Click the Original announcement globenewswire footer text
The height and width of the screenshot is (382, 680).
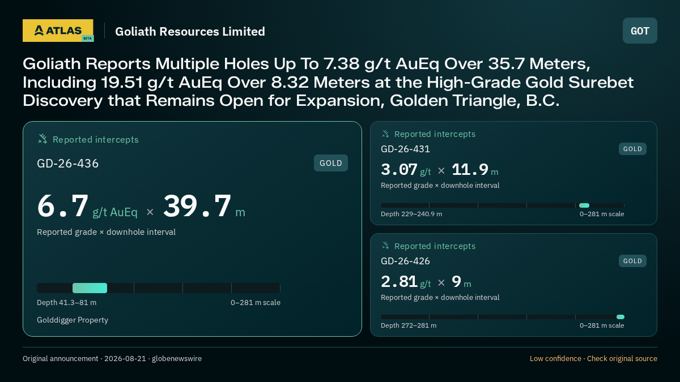click(112, 358)
